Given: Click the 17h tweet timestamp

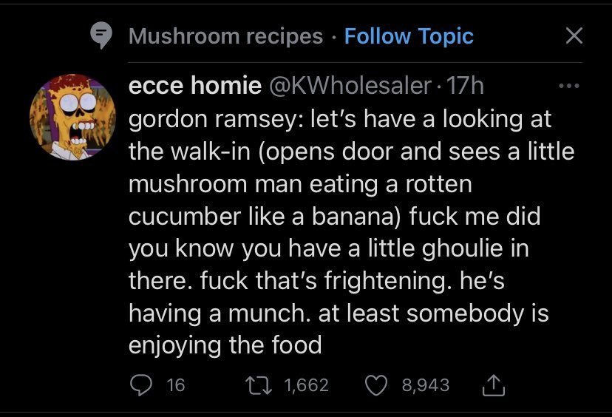Looking at the screenshot, I should (x=465, y=85).
